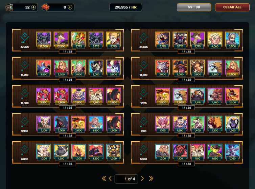Click the rank chevron icon of 5,540 team
This screenshot has width=255, height=189.
pyautogui.click(x=144, y=149)
